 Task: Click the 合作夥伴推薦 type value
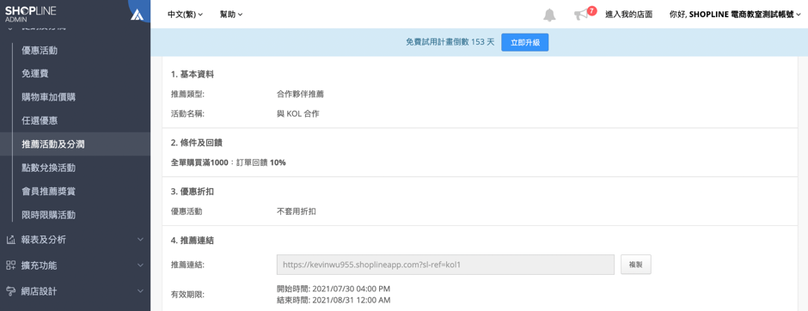coord(301,95)
